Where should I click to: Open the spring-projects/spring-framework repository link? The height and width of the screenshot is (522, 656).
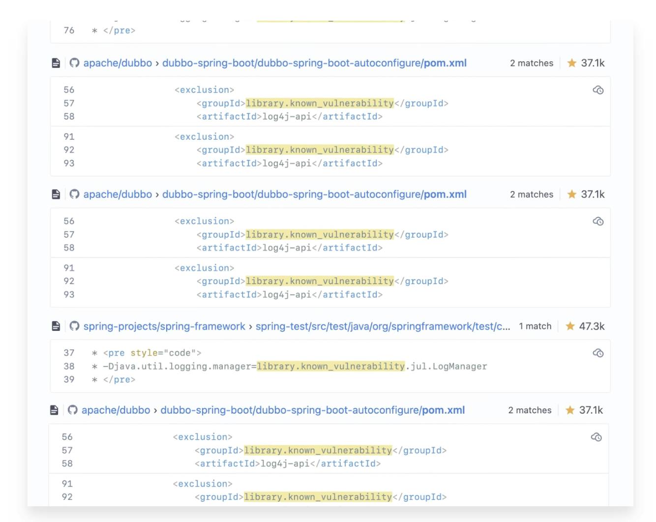[x=164, y=326]
